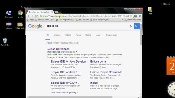Open Eclipse Project Downloads link
175x98 pixels.
coord(106,72)
